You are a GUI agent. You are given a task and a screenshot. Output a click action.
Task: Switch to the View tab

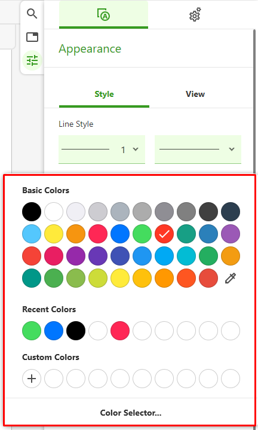coord(195,94)
